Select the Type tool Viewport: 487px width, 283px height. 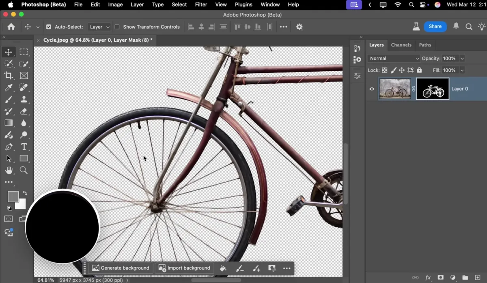pyautogui.click(x=24, y=147)
